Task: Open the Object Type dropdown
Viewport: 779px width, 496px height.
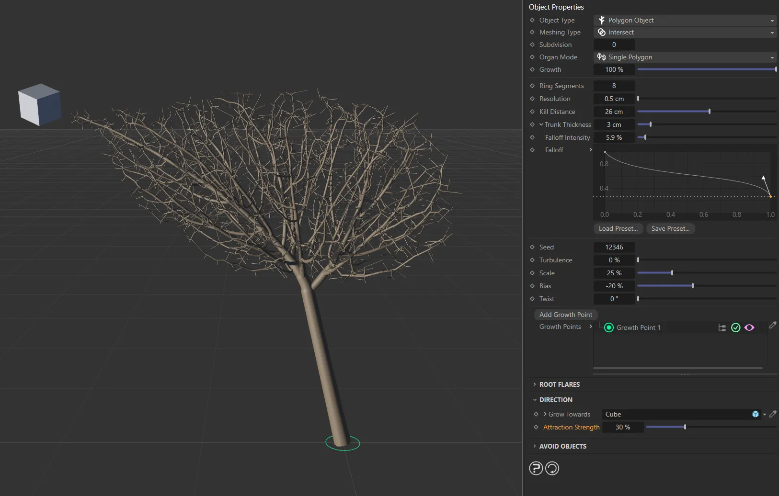Action: tap(685, 20)
